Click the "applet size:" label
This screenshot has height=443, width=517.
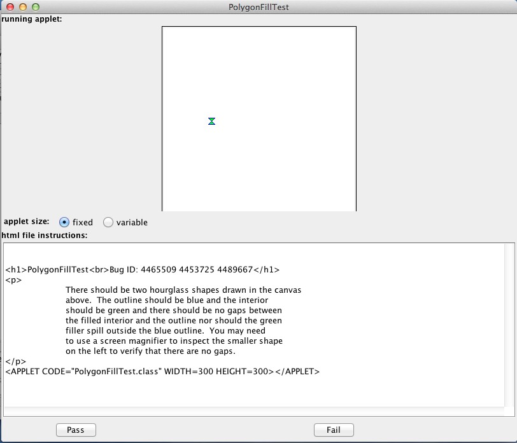pyautogui.click(x=26, y=222)
